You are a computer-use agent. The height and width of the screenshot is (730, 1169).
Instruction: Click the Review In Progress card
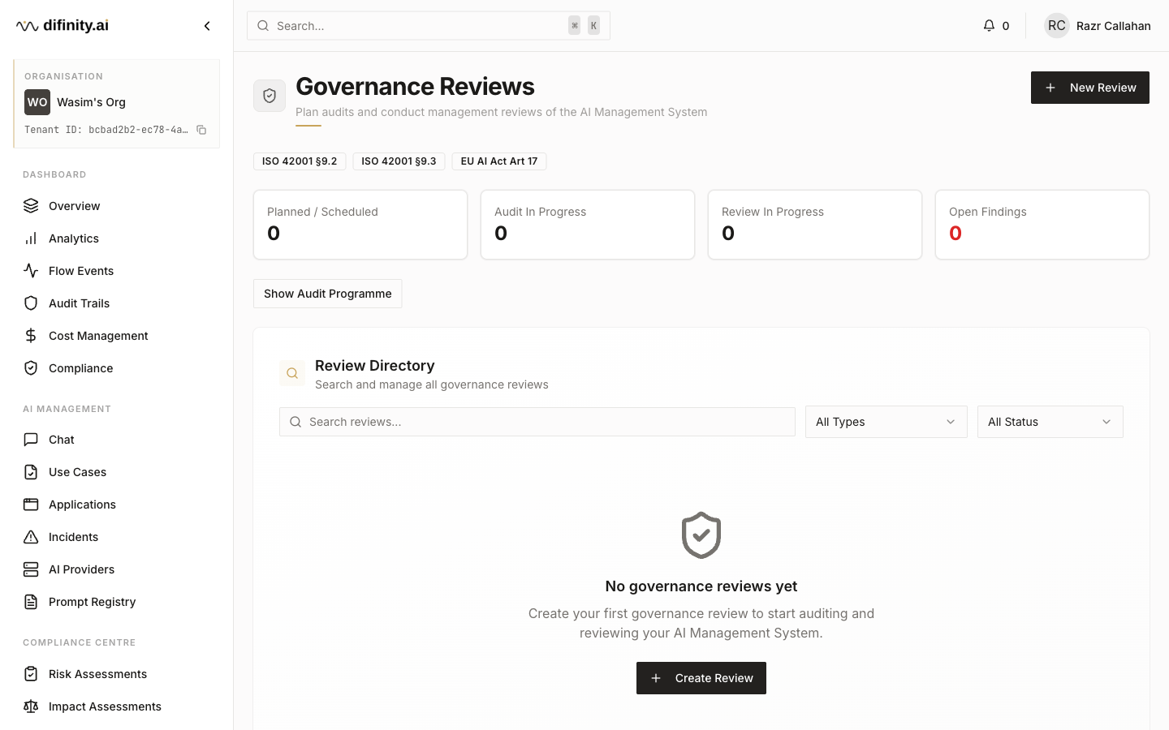pos(815,225)
